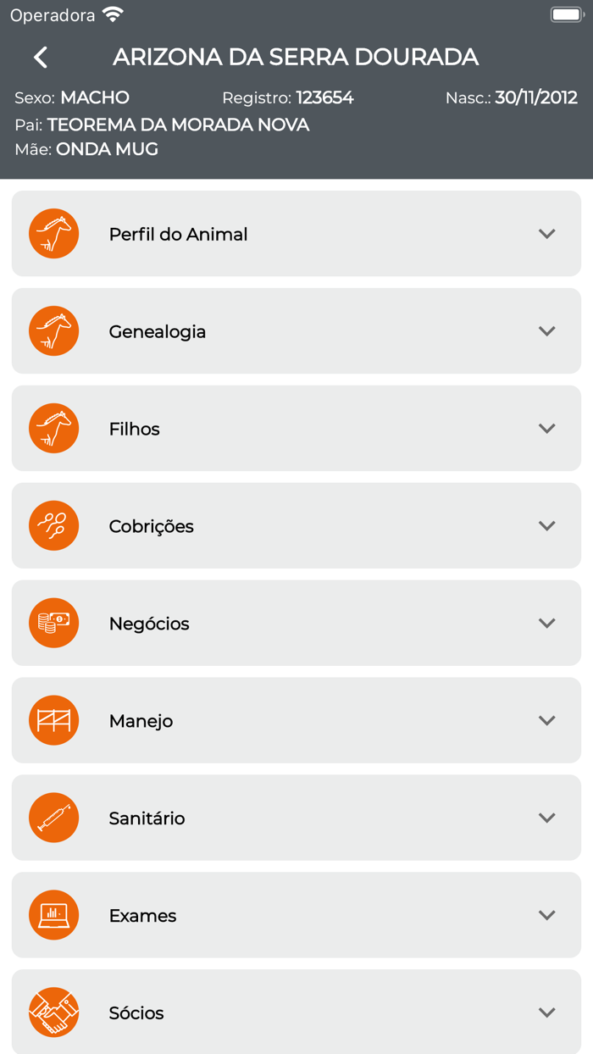Tap the laptop icon beside Exames

[x=53, y=915]
